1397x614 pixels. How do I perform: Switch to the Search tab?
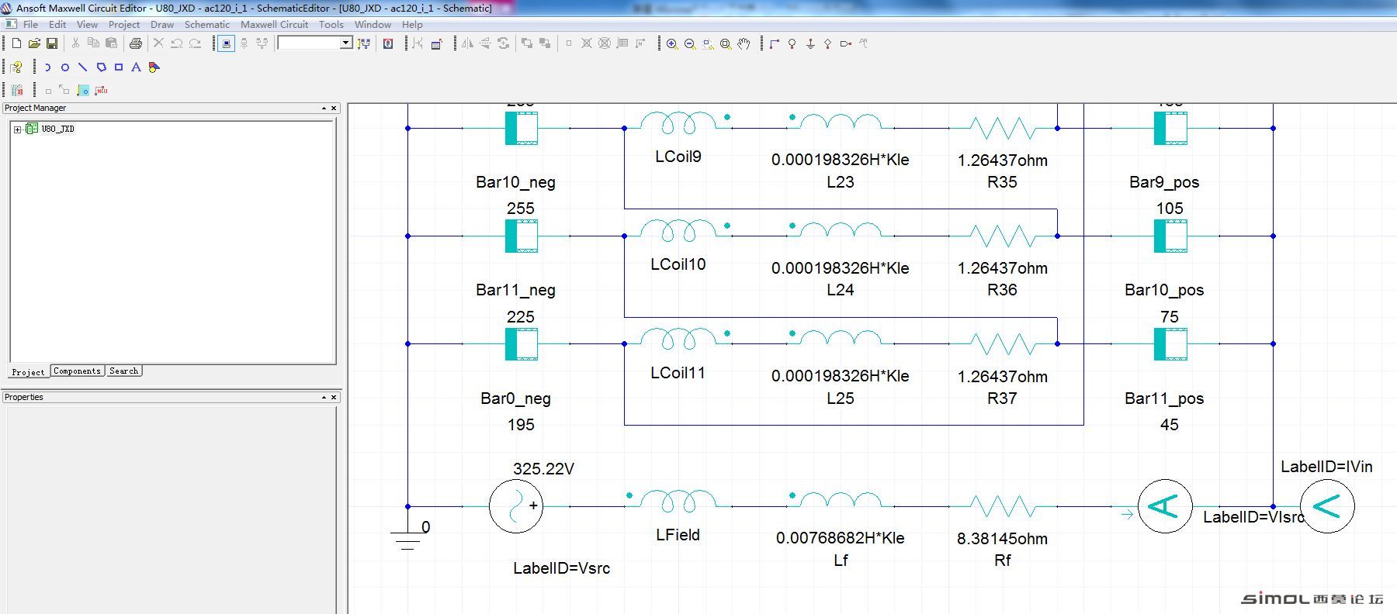[123, 371]
